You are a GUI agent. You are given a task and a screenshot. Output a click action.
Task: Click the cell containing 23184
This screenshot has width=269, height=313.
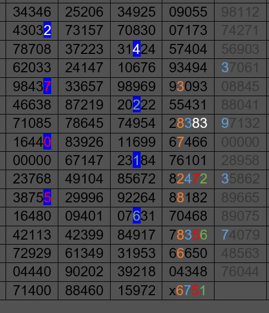click(136, 161)
